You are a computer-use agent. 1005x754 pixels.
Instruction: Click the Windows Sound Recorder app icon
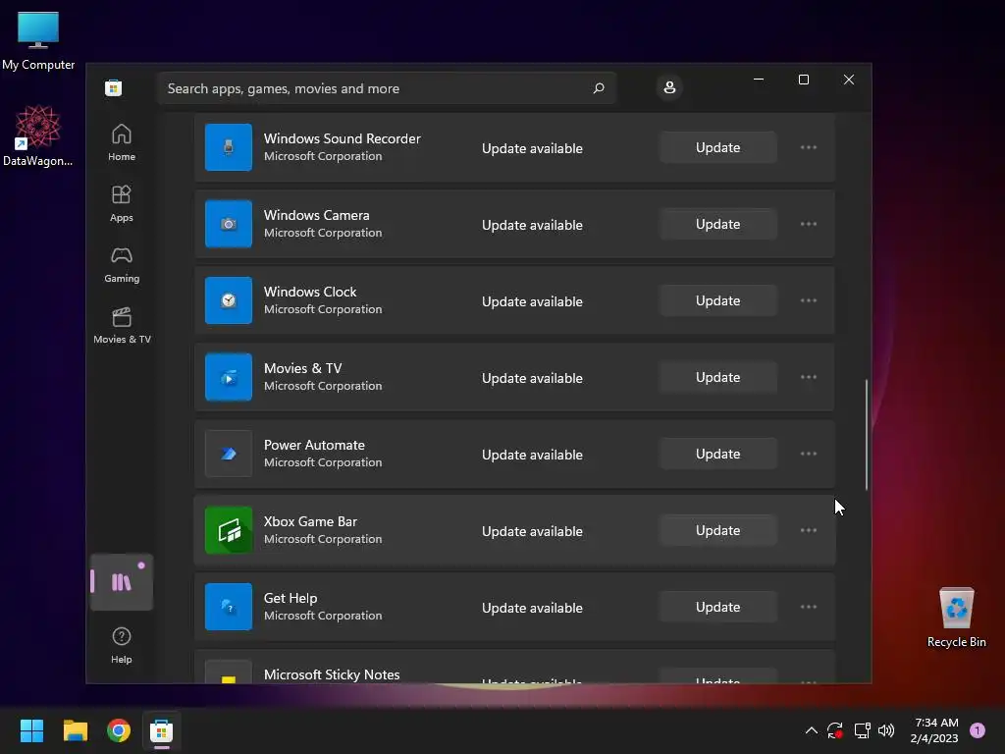[x=228, y=147]
